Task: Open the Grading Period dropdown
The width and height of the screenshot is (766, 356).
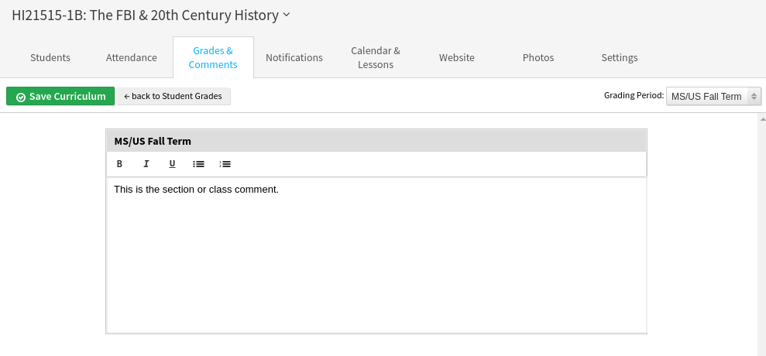Action: [x=713, y=96]
